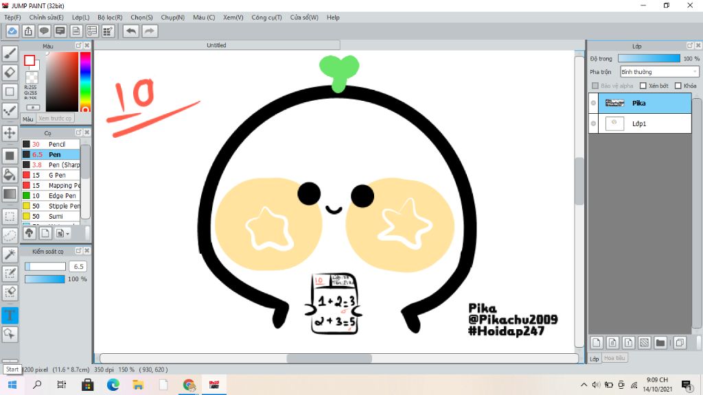Click the grid with pen icon

tap(108, 31)
